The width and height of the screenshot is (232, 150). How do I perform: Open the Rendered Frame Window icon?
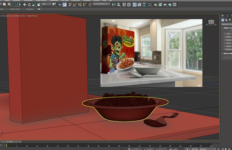click(160, 5)
